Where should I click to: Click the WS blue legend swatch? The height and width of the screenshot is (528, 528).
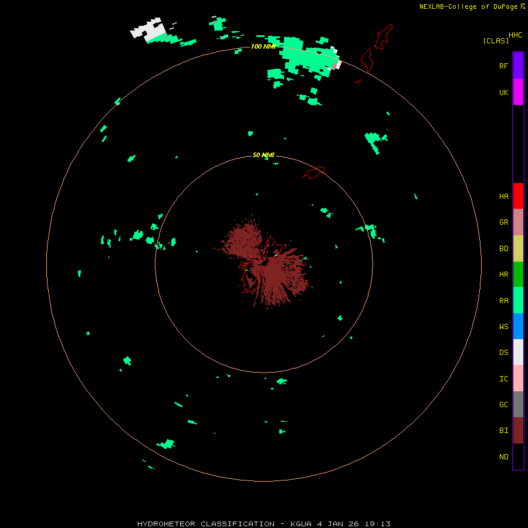click(x=518, y=326)
